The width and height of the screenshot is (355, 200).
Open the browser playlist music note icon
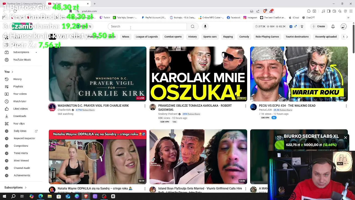point(323,11)
